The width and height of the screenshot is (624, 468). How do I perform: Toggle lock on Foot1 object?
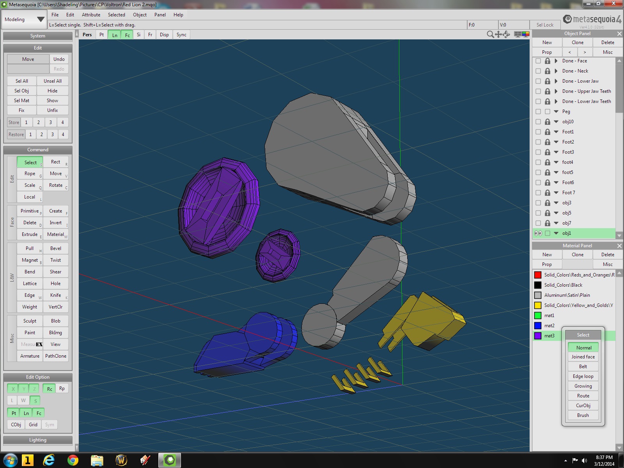(548, 132)
